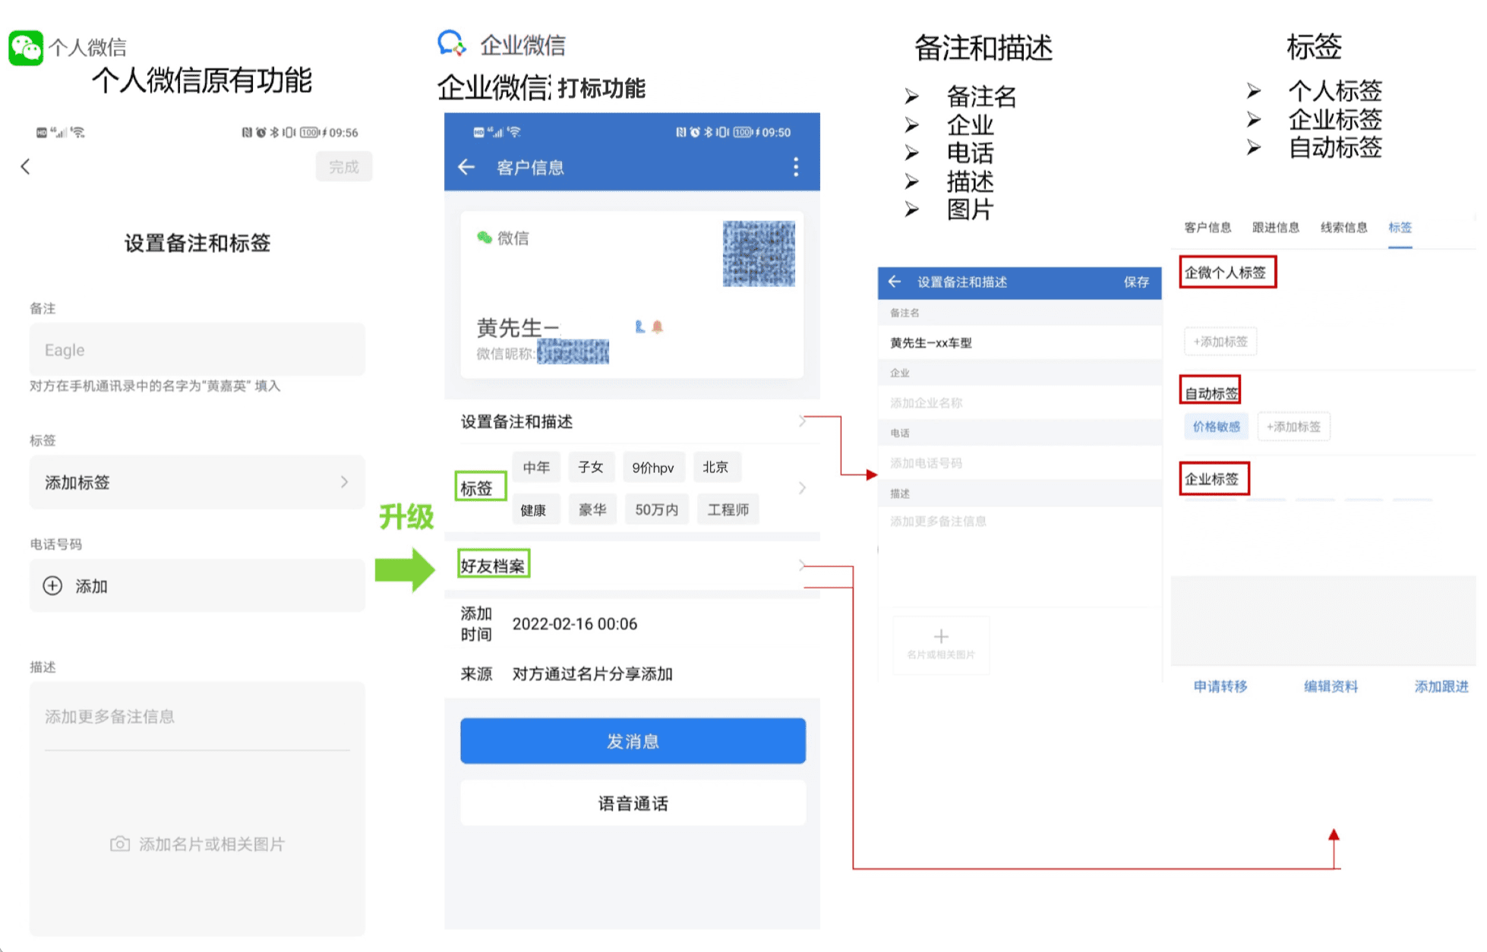
Task: Click the blurred customer avatar thumbnail
Action: pos(759,254)
